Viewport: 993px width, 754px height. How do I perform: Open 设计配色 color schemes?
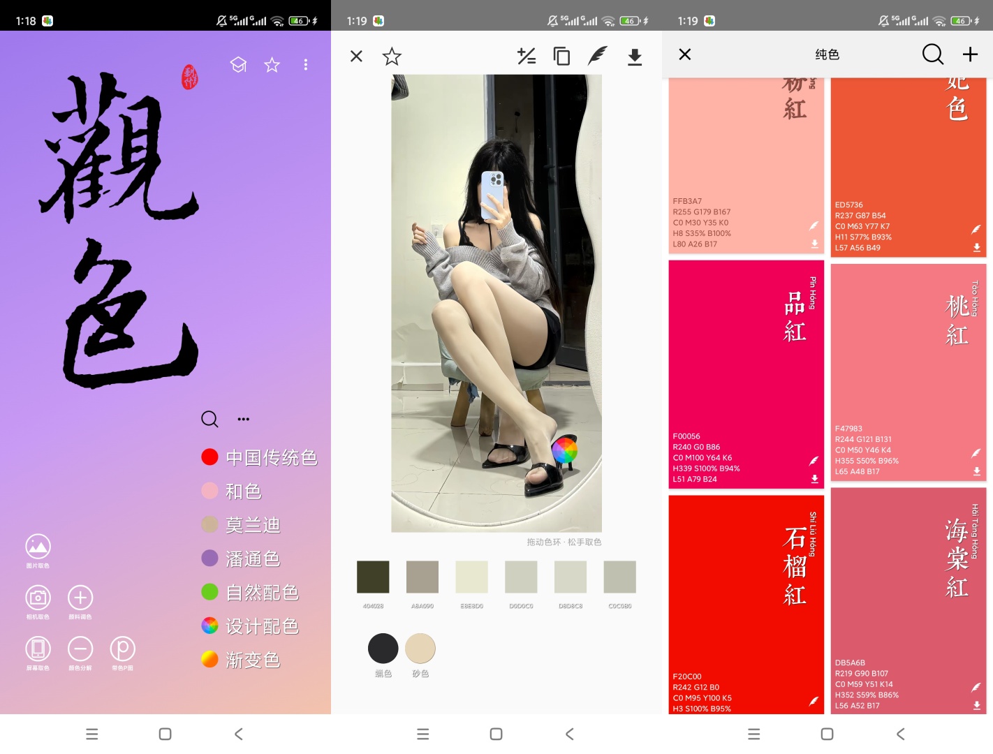pyautogui.click(x=250, y=626)
